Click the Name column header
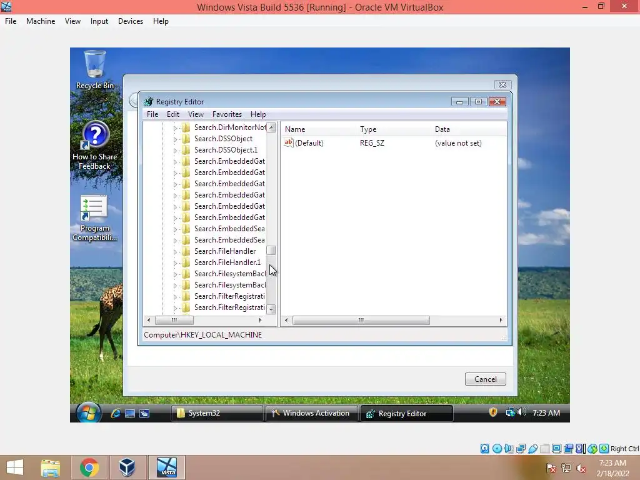This screenshot has width=640, height=480. (318, 129)
